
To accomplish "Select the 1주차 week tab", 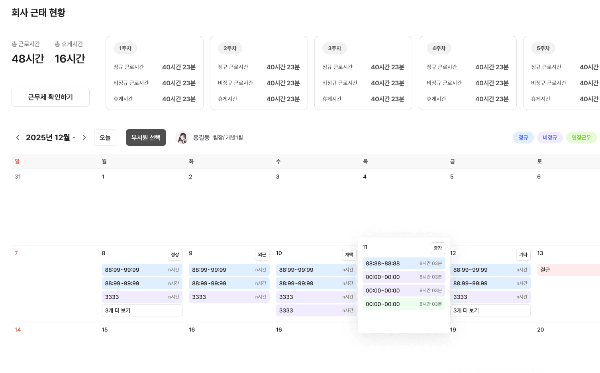I will 125,48.
